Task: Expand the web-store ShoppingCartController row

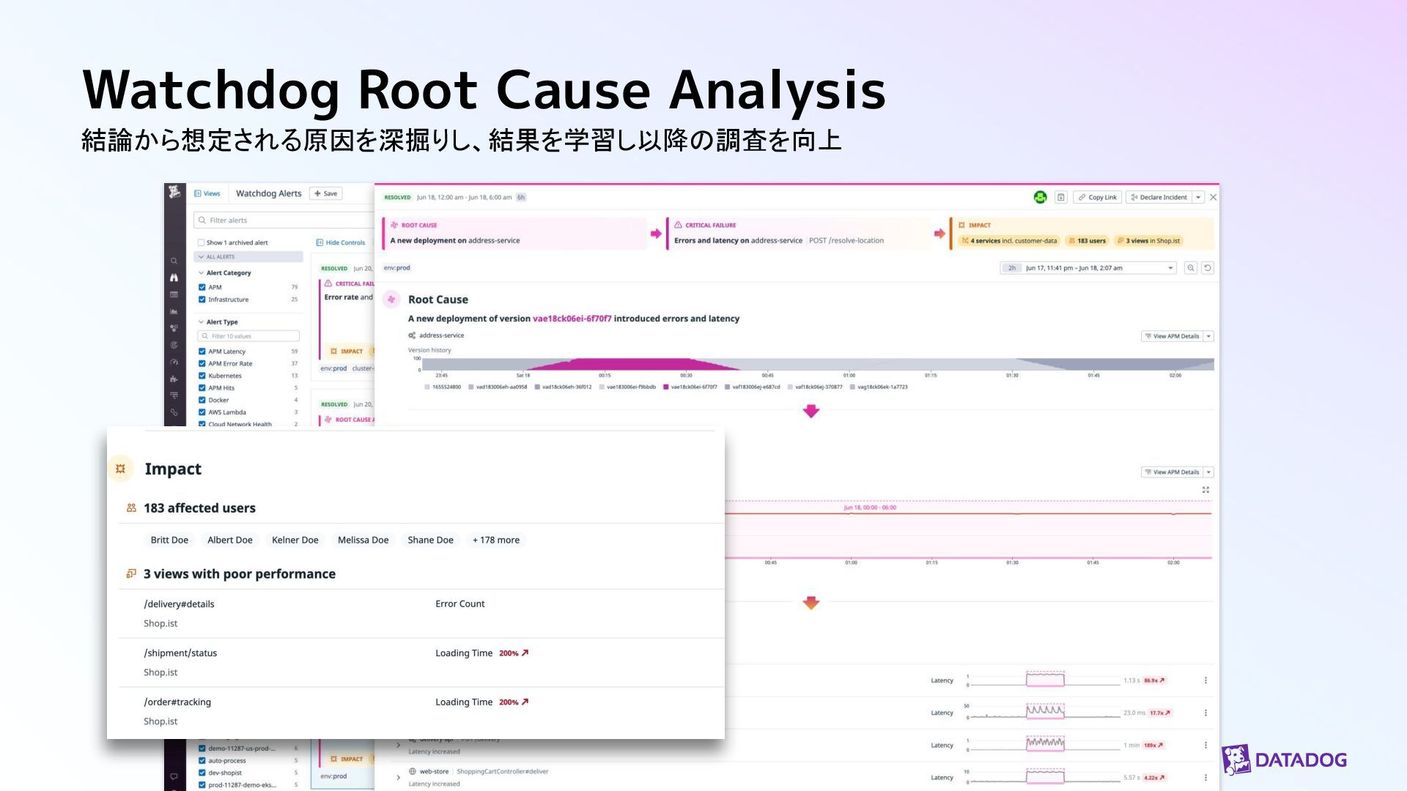Action: [x=398, y=777]
